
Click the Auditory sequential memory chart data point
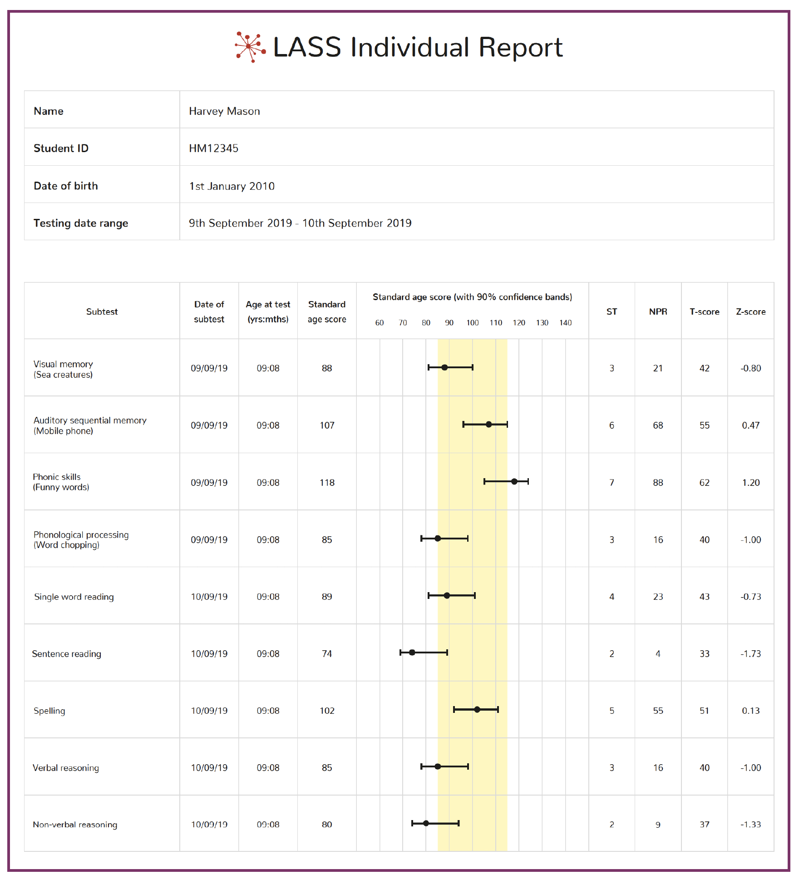(x=488, y=425)
